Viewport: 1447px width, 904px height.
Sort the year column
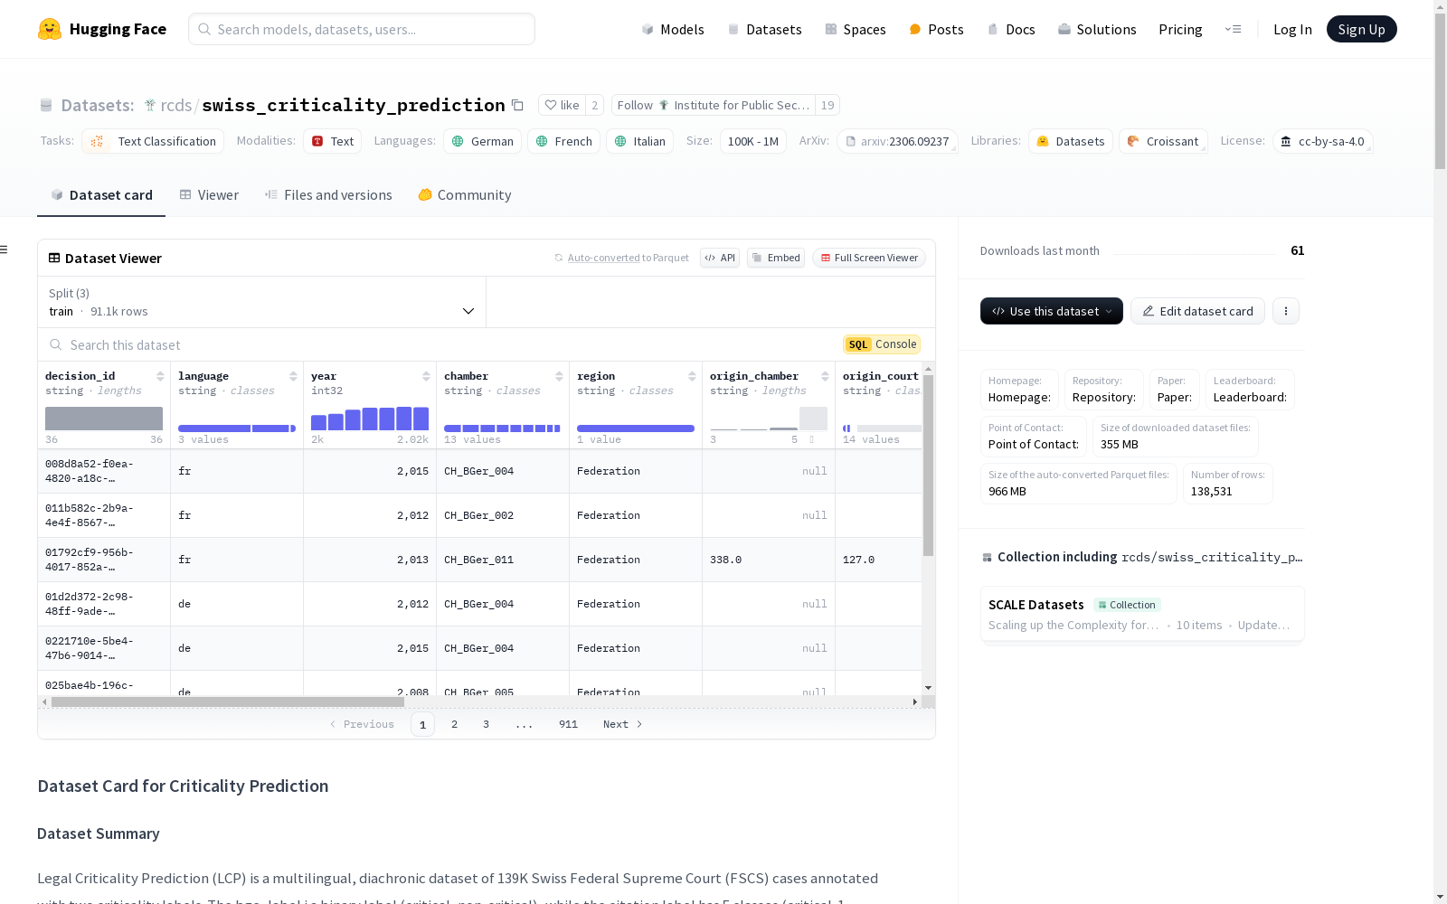pos(426,376)
